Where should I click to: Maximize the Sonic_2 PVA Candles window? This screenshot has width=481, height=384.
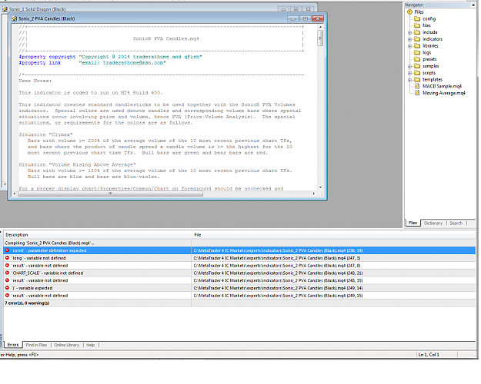pos(306,19)
